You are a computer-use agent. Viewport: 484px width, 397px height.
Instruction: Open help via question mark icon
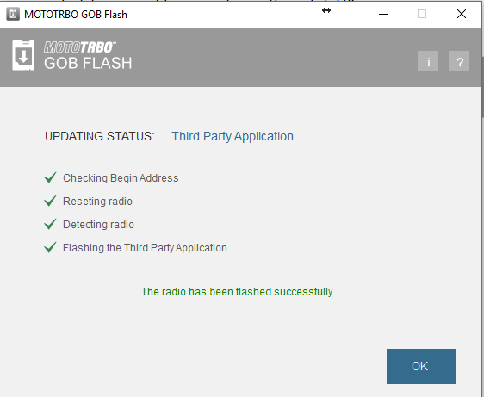pos(459,61)
